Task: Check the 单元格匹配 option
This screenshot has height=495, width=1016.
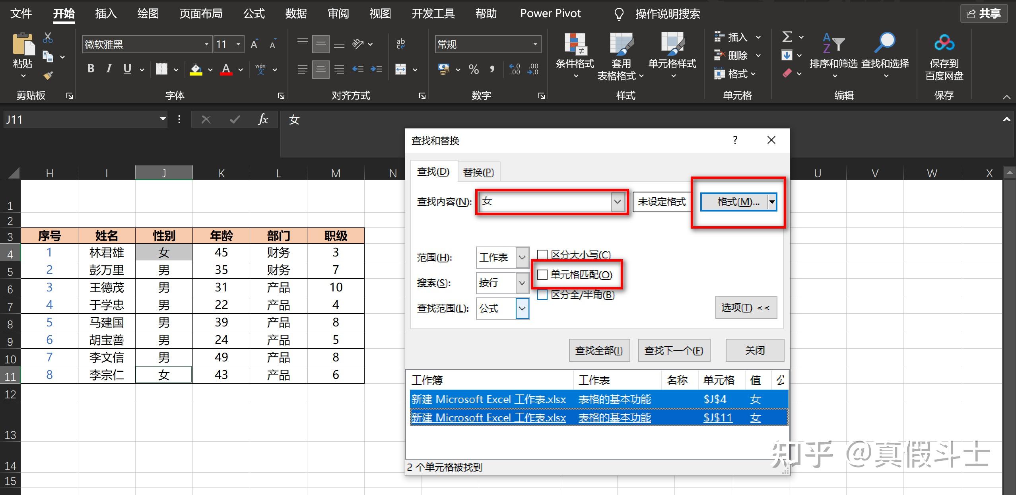Action: tap(542, 275)
